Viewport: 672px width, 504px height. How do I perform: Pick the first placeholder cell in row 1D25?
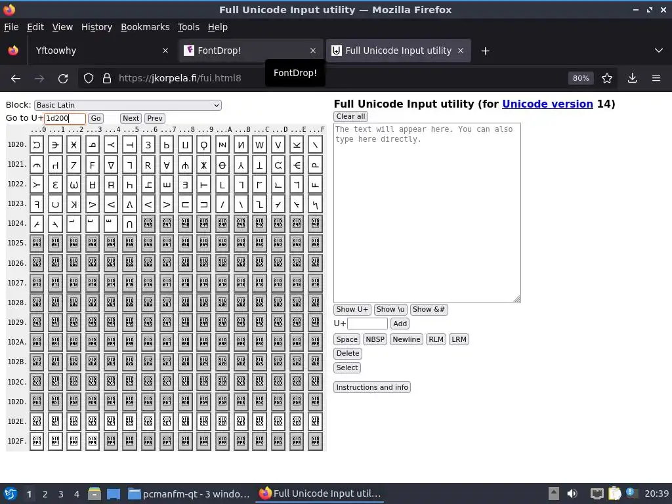[x=37, y=243]
